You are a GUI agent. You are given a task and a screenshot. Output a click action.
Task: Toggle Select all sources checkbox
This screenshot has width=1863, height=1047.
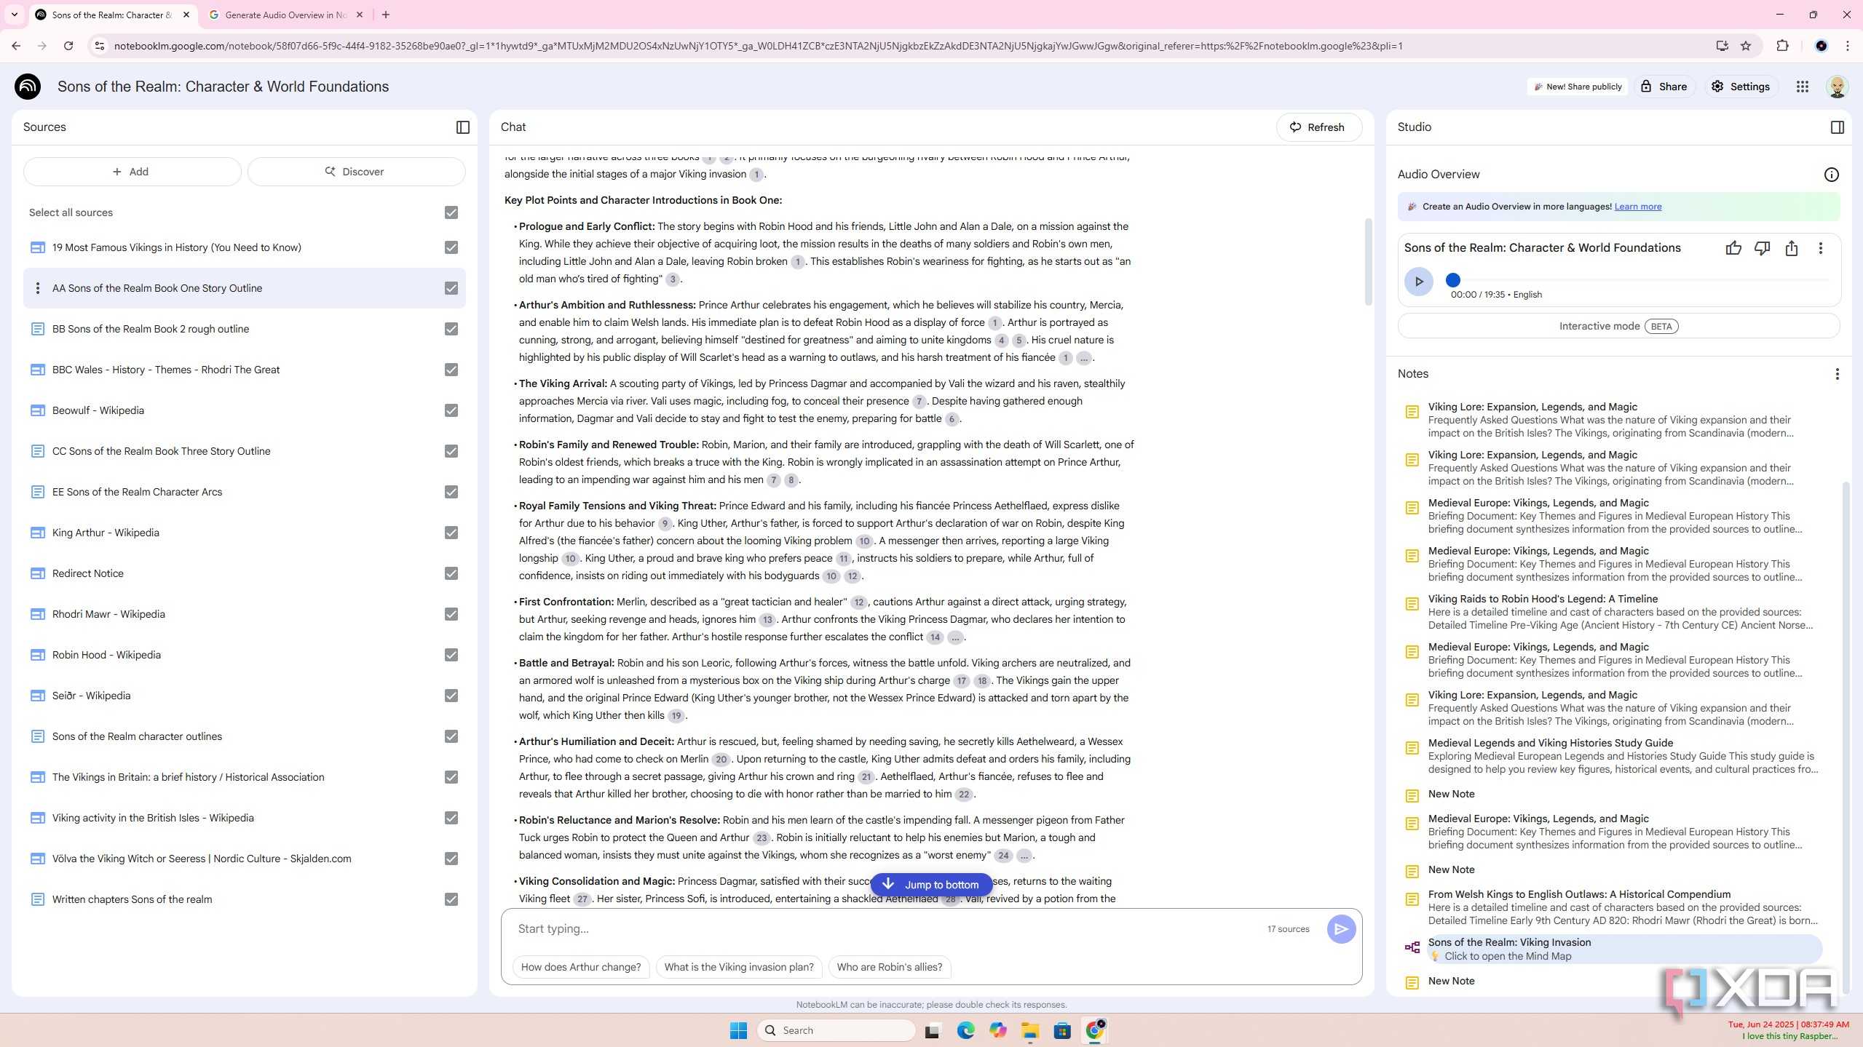(x=451, y=212)
